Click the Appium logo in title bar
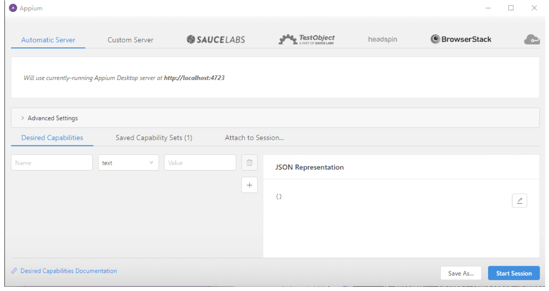The width and height of the screenshot is (549, 291). pyautogui.click(x=13, y=8)
